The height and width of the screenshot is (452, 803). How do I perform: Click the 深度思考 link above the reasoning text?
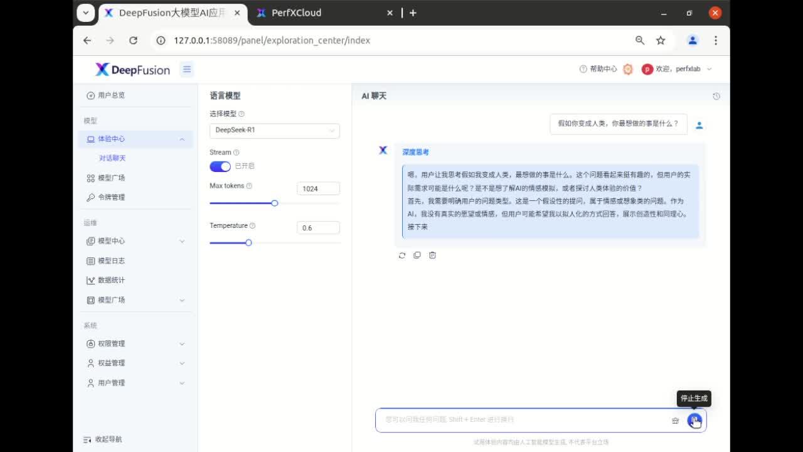click(415, 151)
